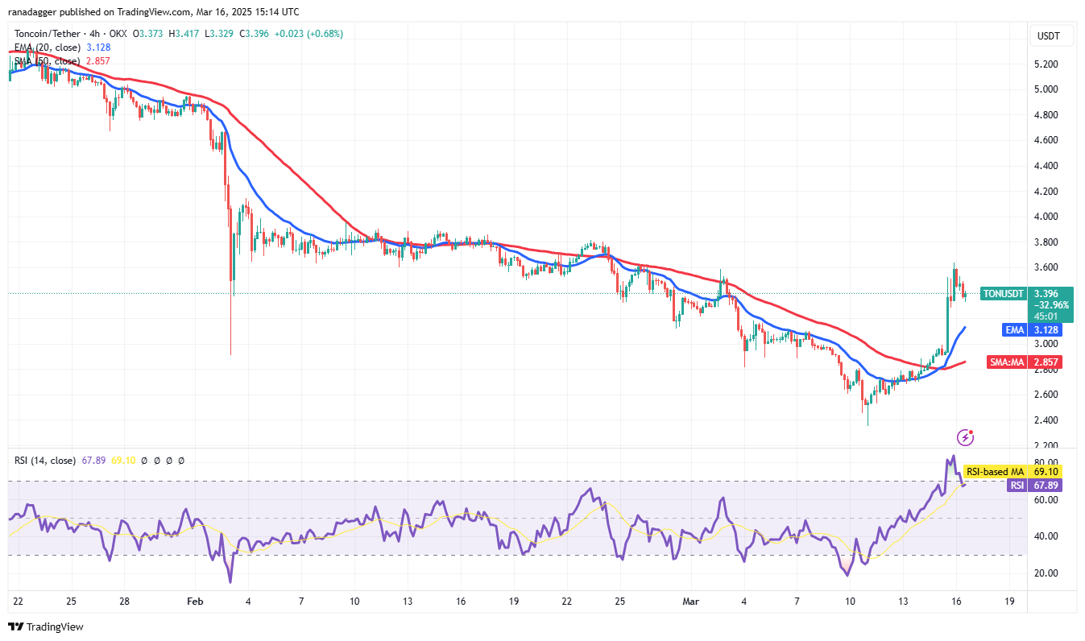The height and width of the screenshot is (641, 1085).
Task: Click the EMA value 3.128 in the legend
Action: point(97,48)
